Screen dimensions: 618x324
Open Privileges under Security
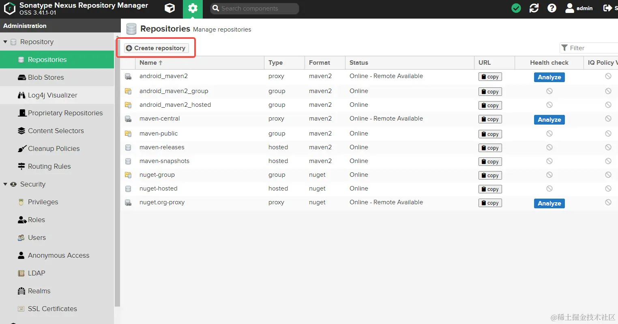click(x=57, y=202)
